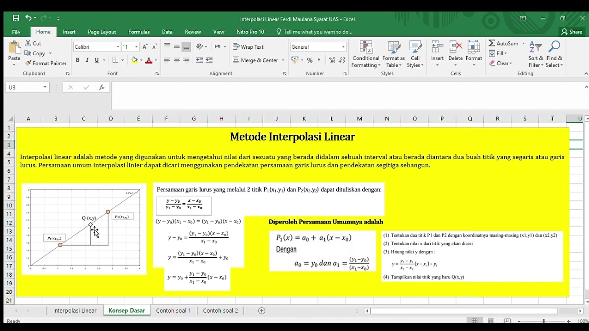Click the Decrease Indent icon
589x331 pixels.
199,60
